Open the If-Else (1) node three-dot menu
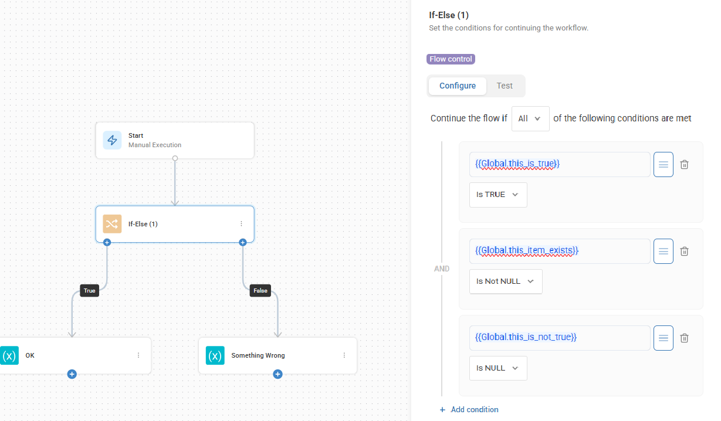The width and height of the screenshot is (721, 421). [241, 224]
